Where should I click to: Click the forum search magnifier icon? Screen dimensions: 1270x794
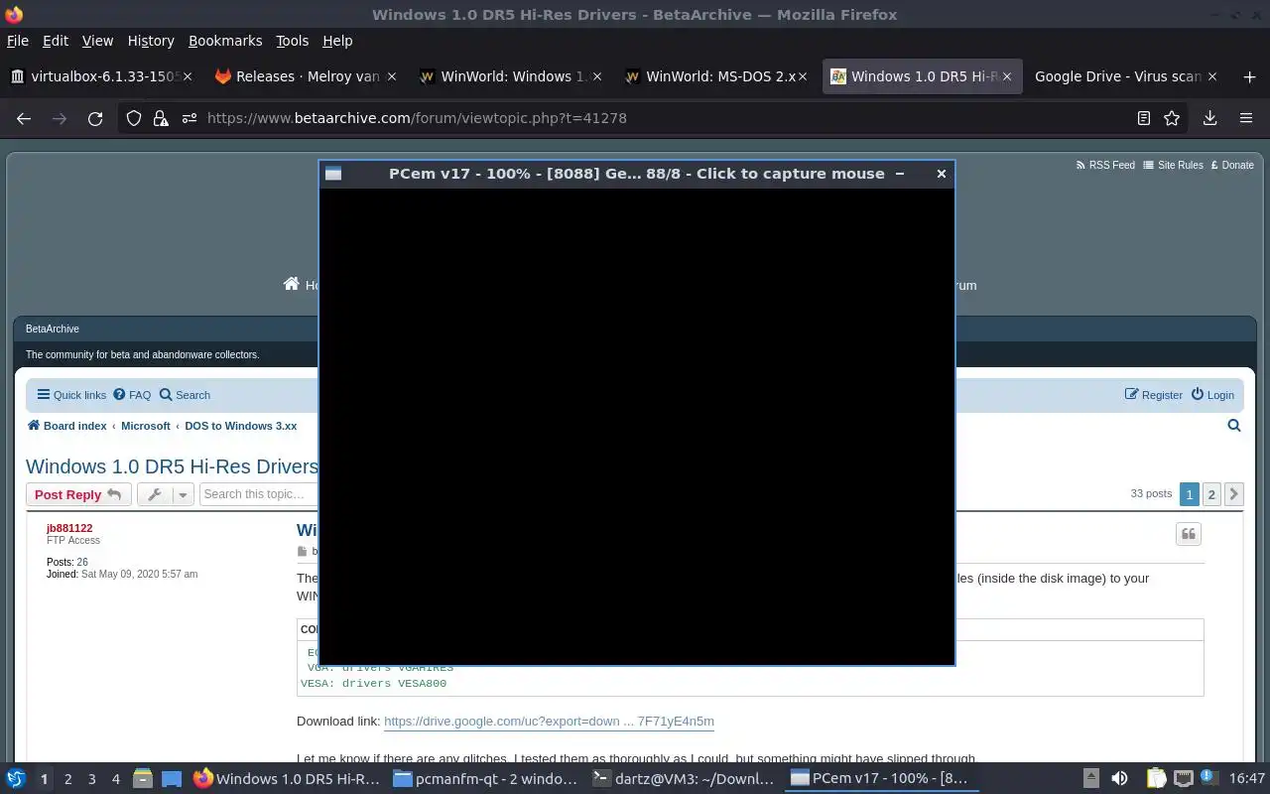pos(1234,426)
